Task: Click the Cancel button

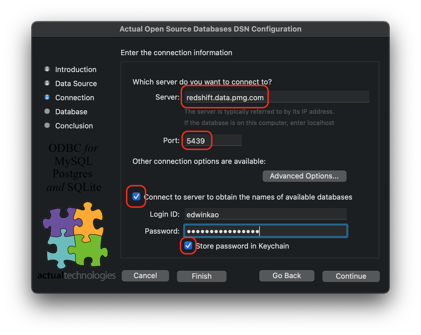Action: pyautogui.click(x=145, y=276)
